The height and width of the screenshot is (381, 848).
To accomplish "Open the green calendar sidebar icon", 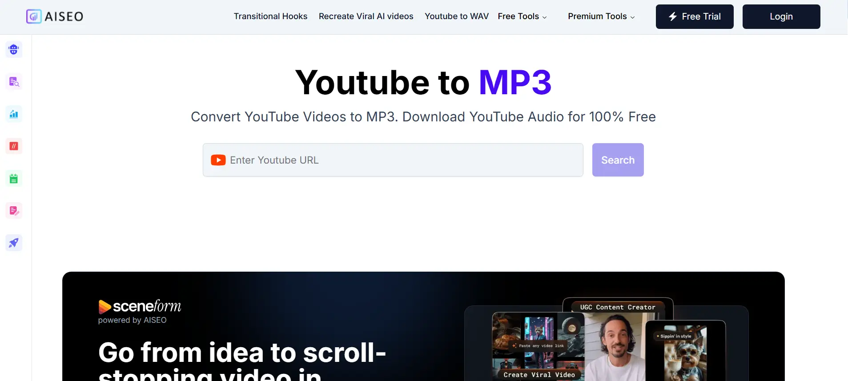I will click(14, 179).
